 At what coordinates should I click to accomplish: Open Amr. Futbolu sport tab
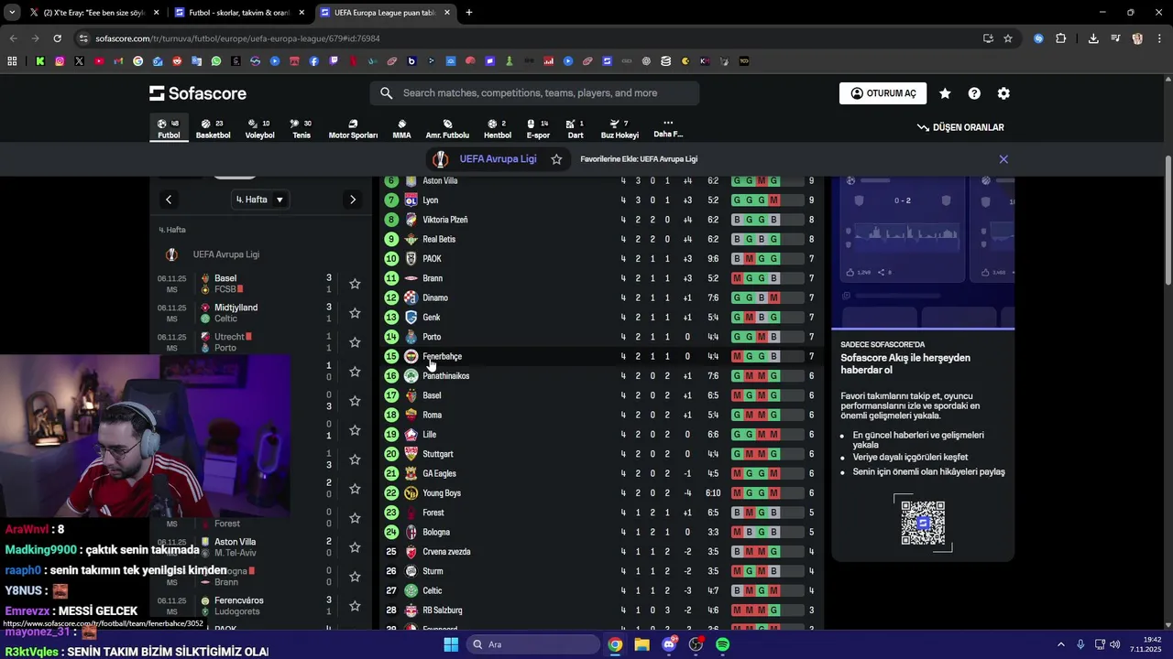[x=447, y=129]
